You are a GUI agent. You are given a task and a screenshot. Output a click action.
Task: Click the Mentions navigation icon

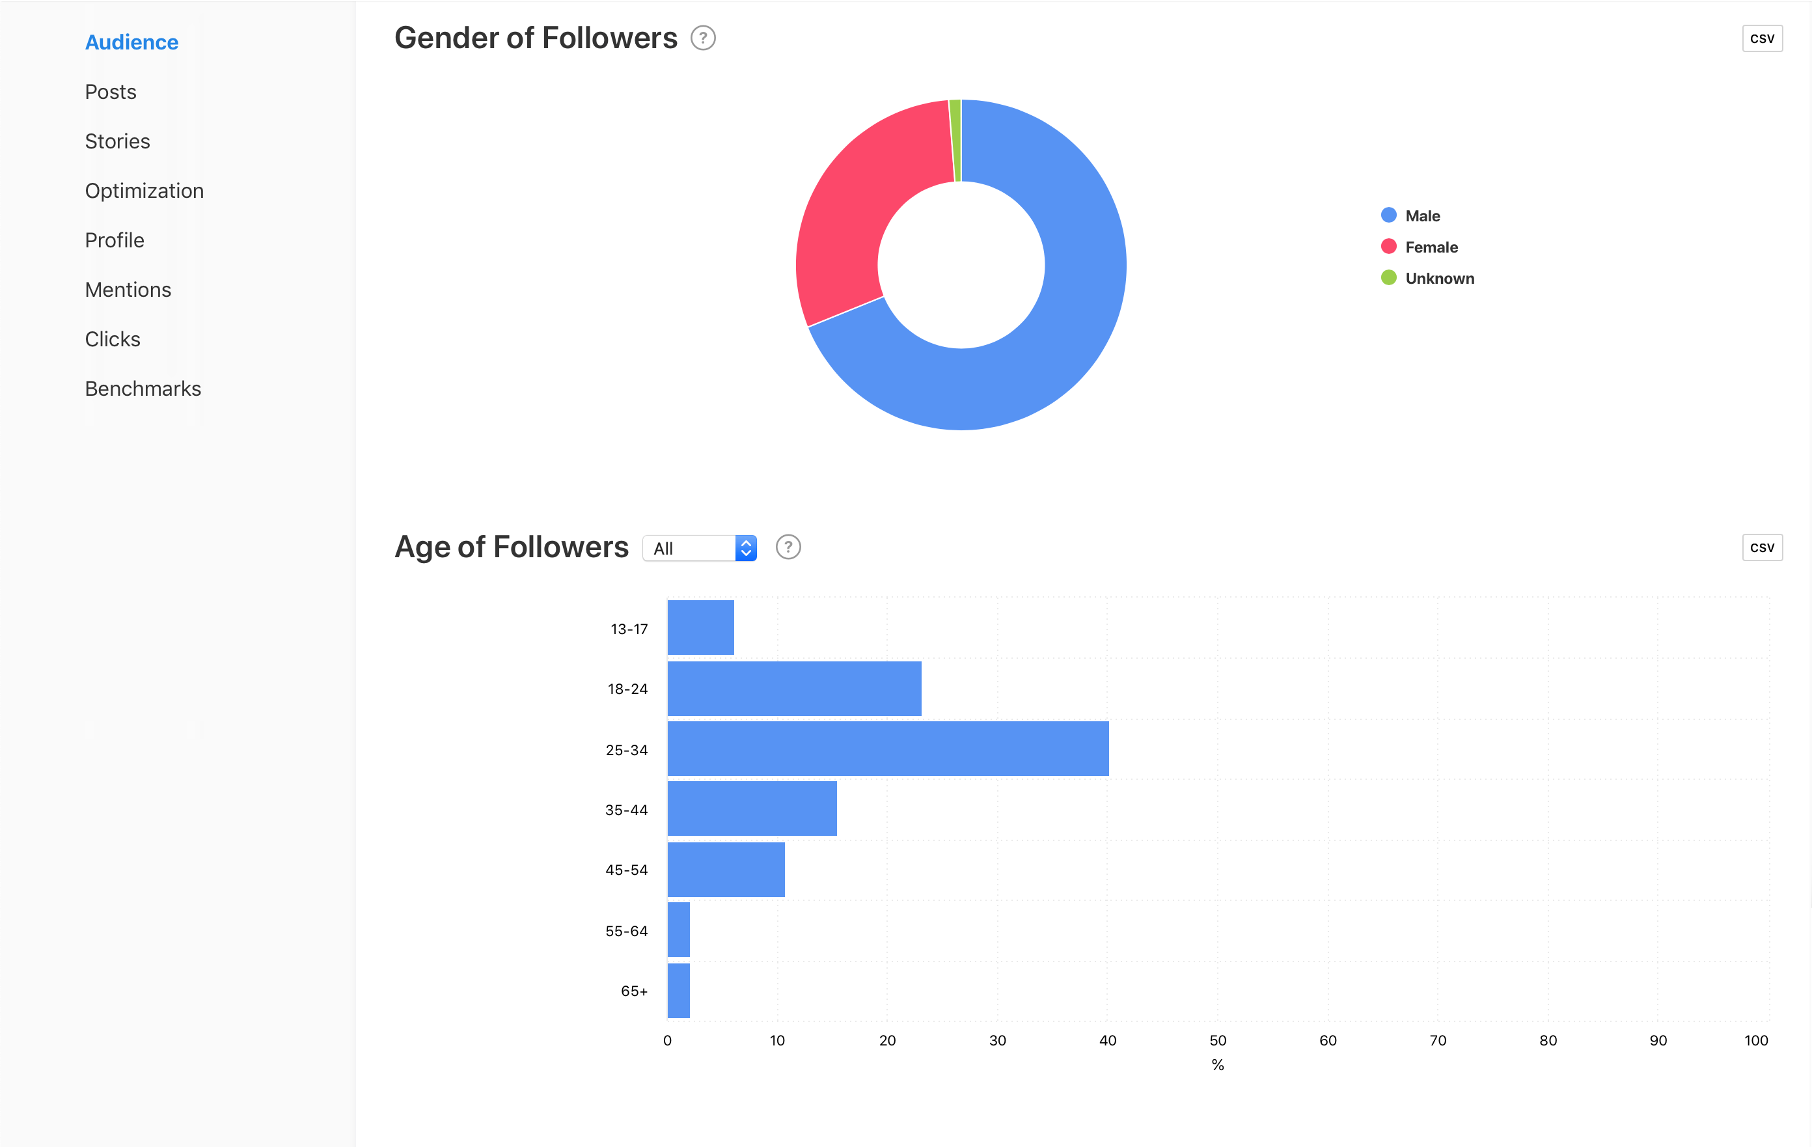tap(127, 290)
